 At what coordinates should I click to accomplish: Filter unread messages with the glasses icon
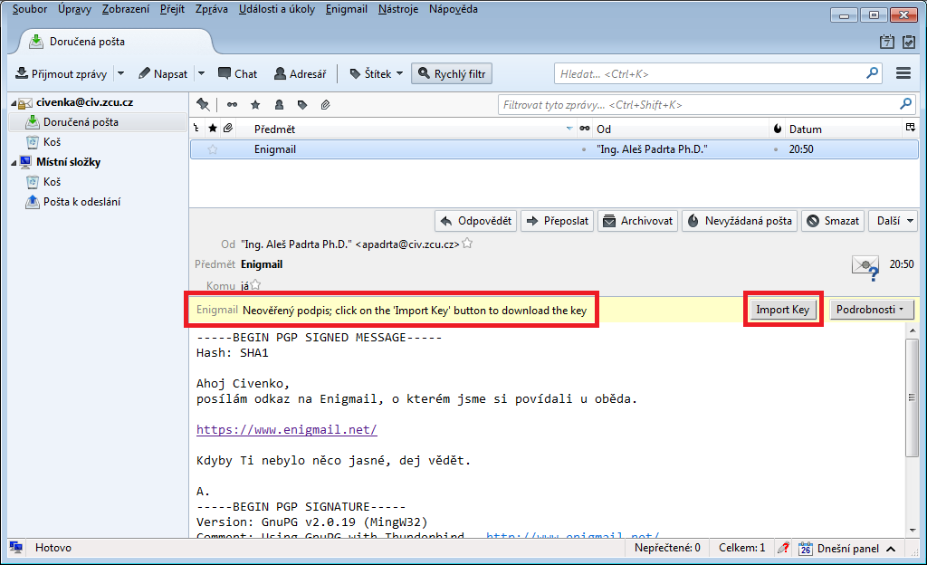233,105
